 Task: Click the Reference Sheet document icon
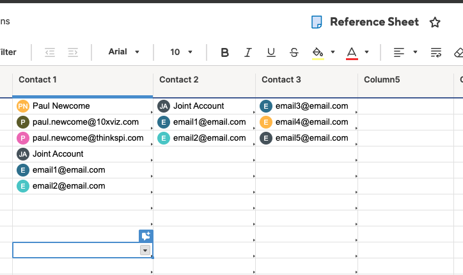(317, 22)
